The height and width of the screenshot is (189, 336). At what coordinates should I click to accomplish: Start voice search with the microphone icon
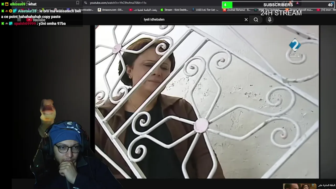coord(270,19)
